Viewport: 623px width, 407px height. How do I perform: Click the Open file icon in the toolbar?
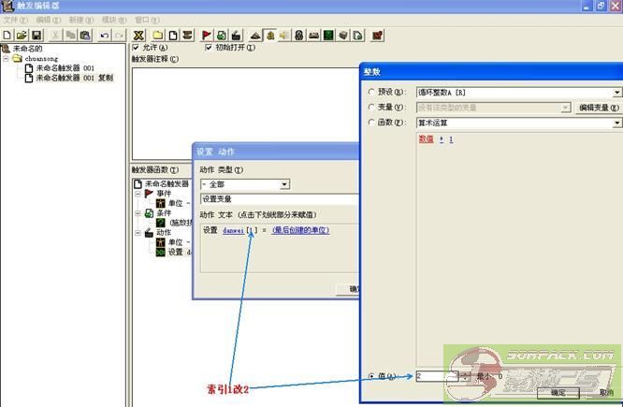pyautogui.click(x=21, y=35)
